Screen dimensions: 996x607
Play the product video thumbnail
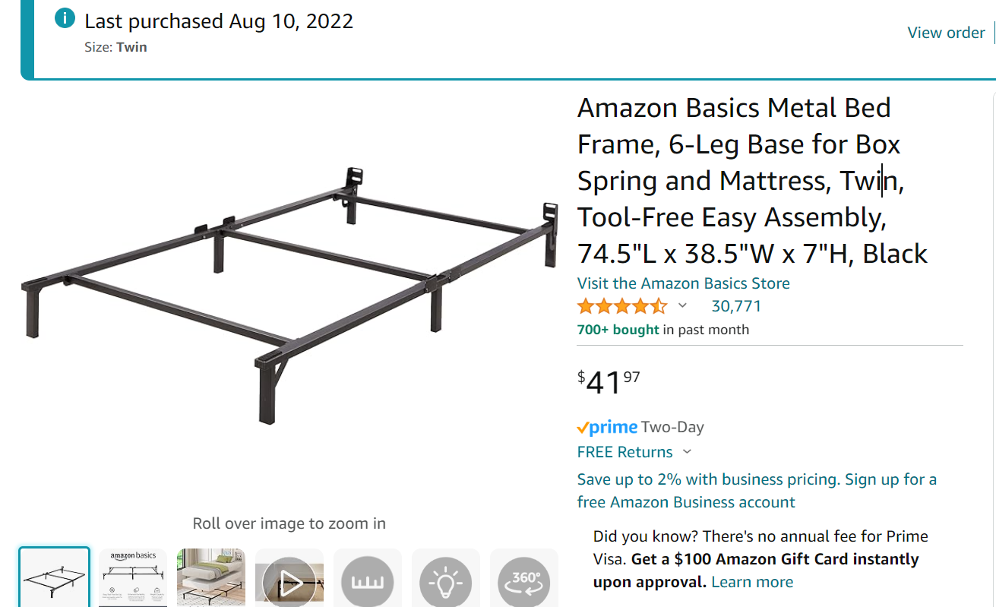coord(289,582)
